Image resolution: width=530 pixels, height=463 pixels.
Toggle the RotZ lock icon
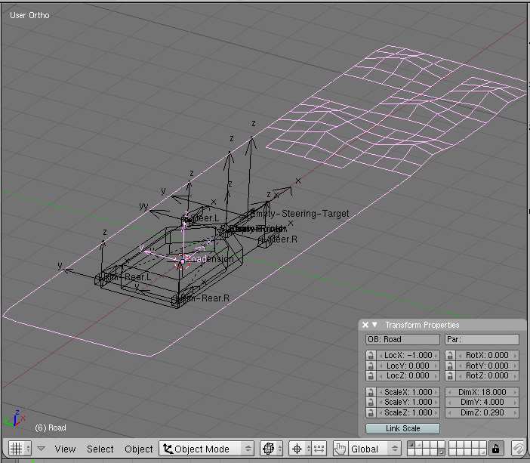pyautogui.click(x=450, y=375)
